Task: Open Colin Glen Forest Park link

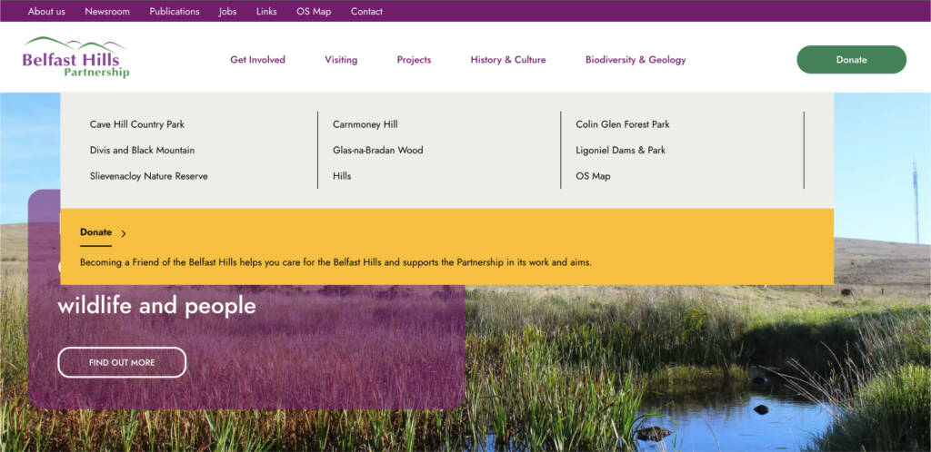Action: [x=622, y=124]
